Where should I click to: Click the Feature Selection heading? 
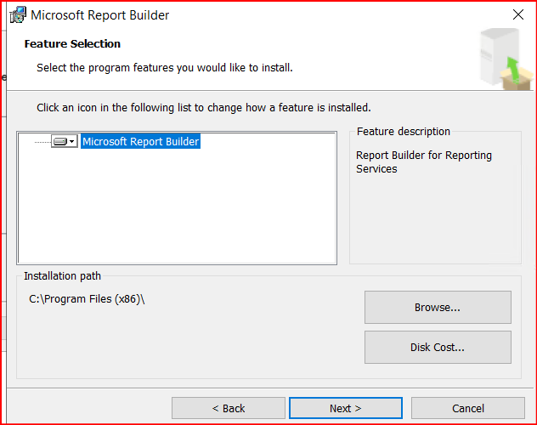tap(72, 43)
